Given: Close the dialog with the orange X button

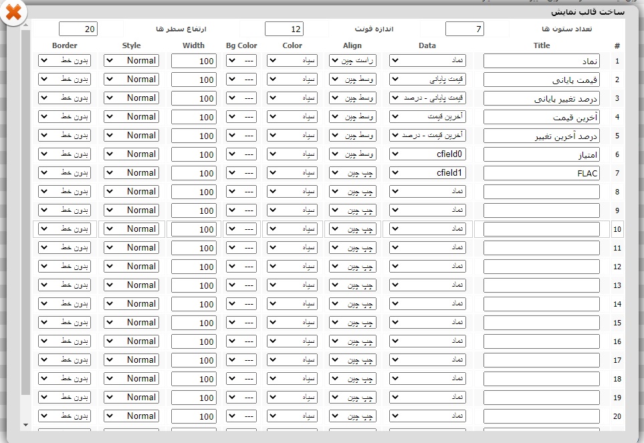Looking at the screenshot, I should coord(13,12).
